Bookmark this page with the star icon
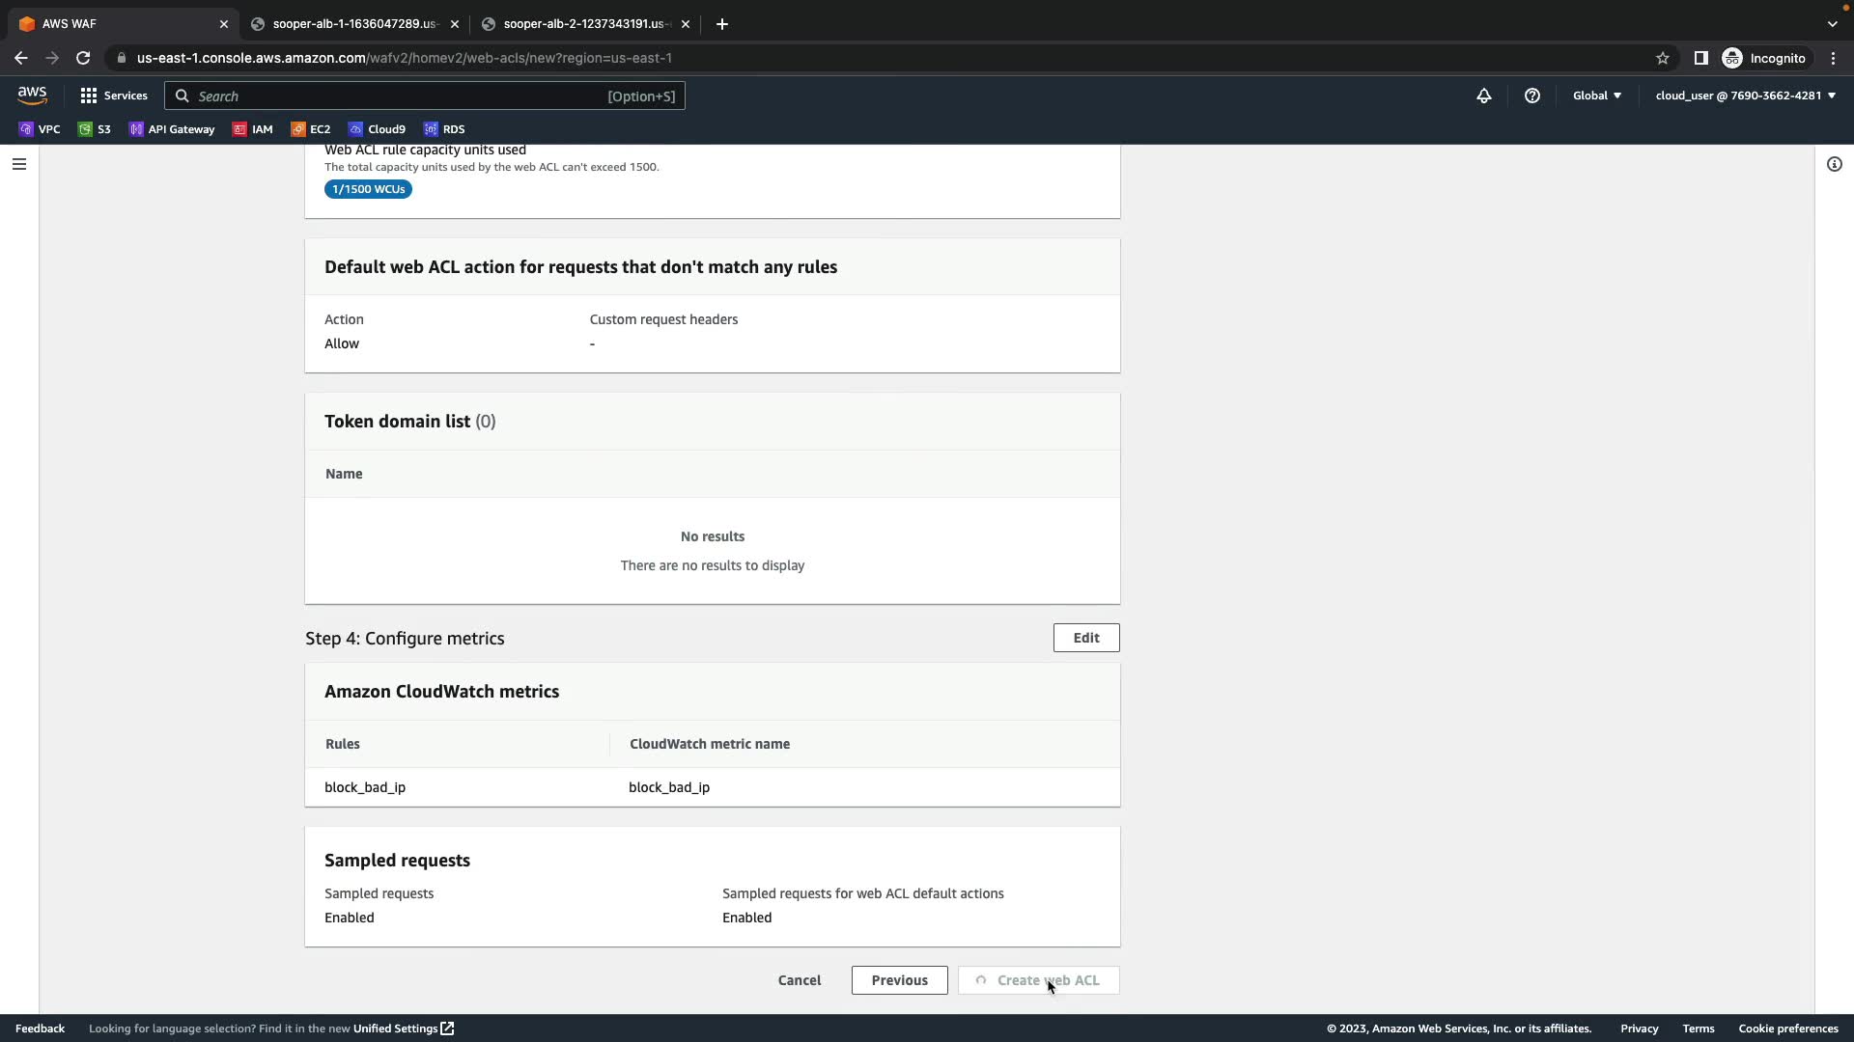The height and width of the screenshot is (1042, 1854). tap(1662, 58)
